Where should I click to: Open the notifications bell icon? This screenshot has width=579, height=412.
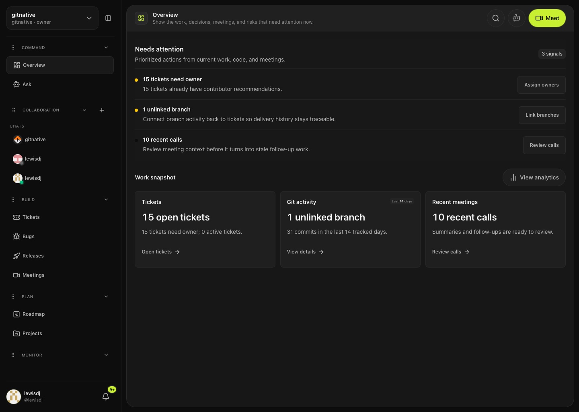[x=106, y=397]
